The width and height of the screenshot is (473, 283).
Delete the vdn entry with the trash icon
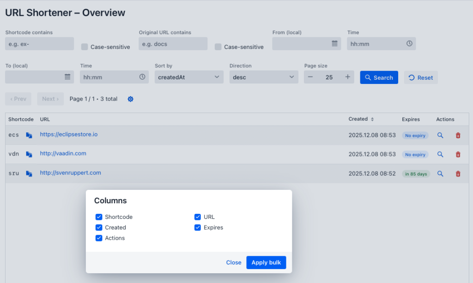click(458, 154)
